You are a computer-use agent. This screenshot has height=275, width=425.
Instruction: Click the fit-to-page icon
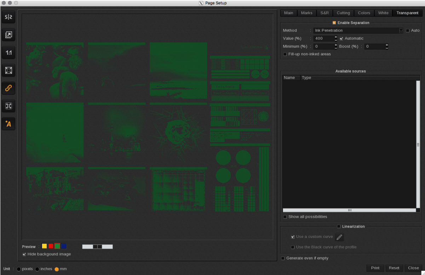click(8, 70)
